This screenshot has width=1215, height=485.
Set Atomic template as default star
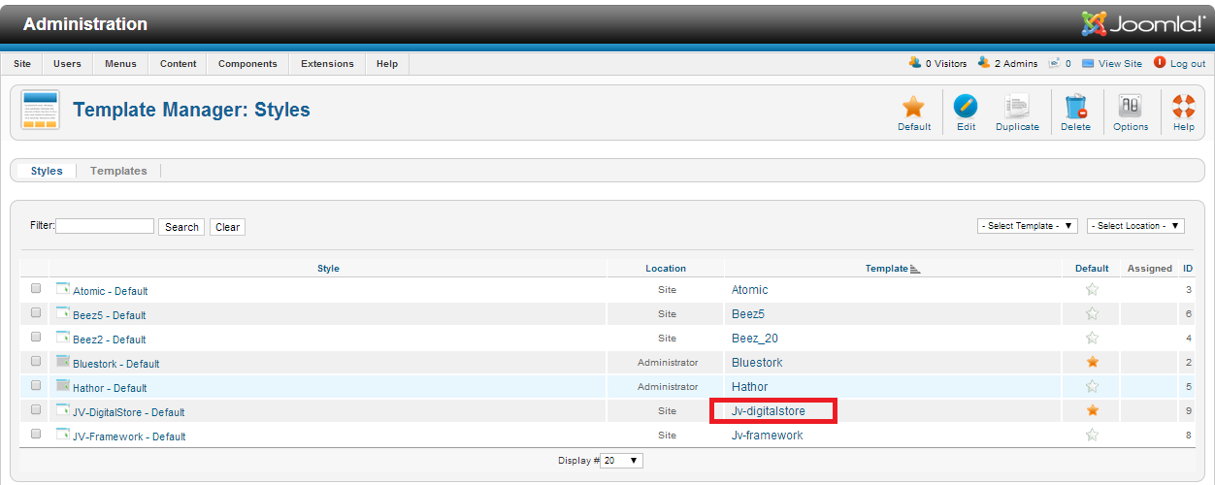tap(1092, 289)
